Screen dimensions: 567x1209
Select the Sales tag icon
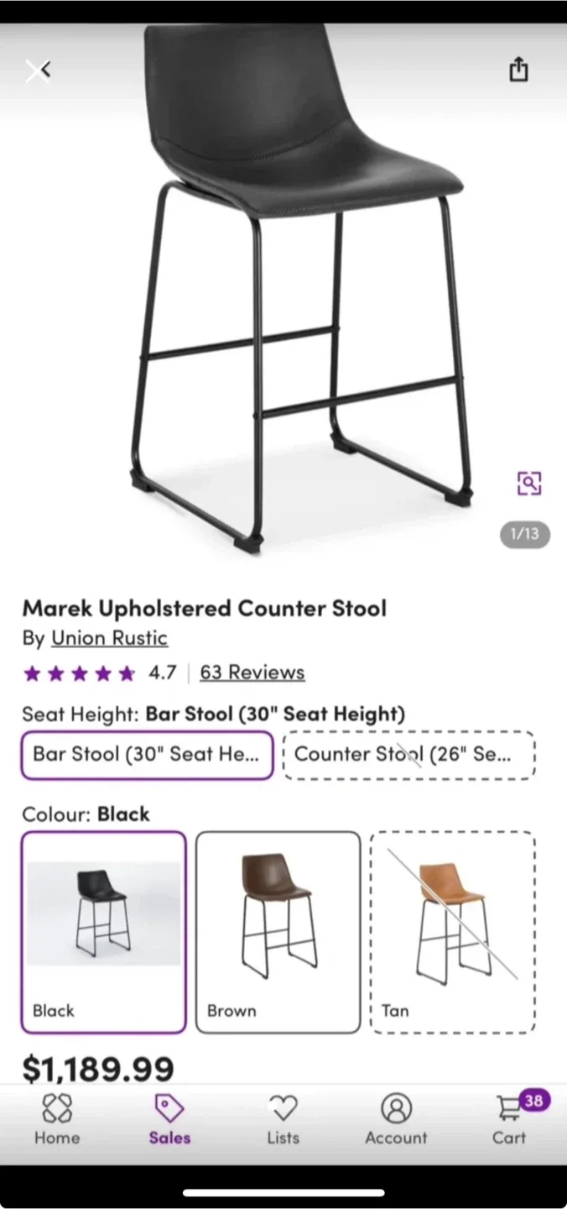[x=169, y=1108]
